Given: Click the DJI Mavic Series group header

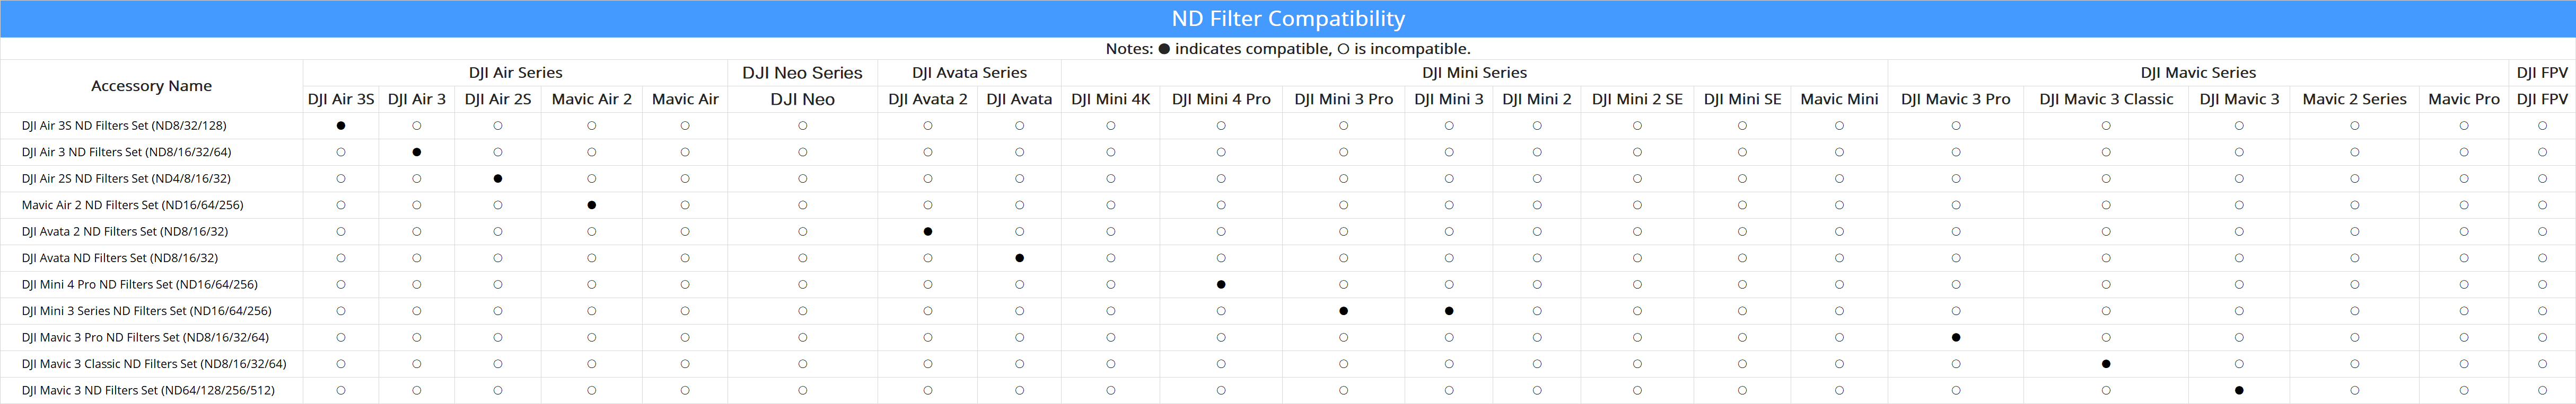Looking at the screenshot, I should coord(2198,73).
